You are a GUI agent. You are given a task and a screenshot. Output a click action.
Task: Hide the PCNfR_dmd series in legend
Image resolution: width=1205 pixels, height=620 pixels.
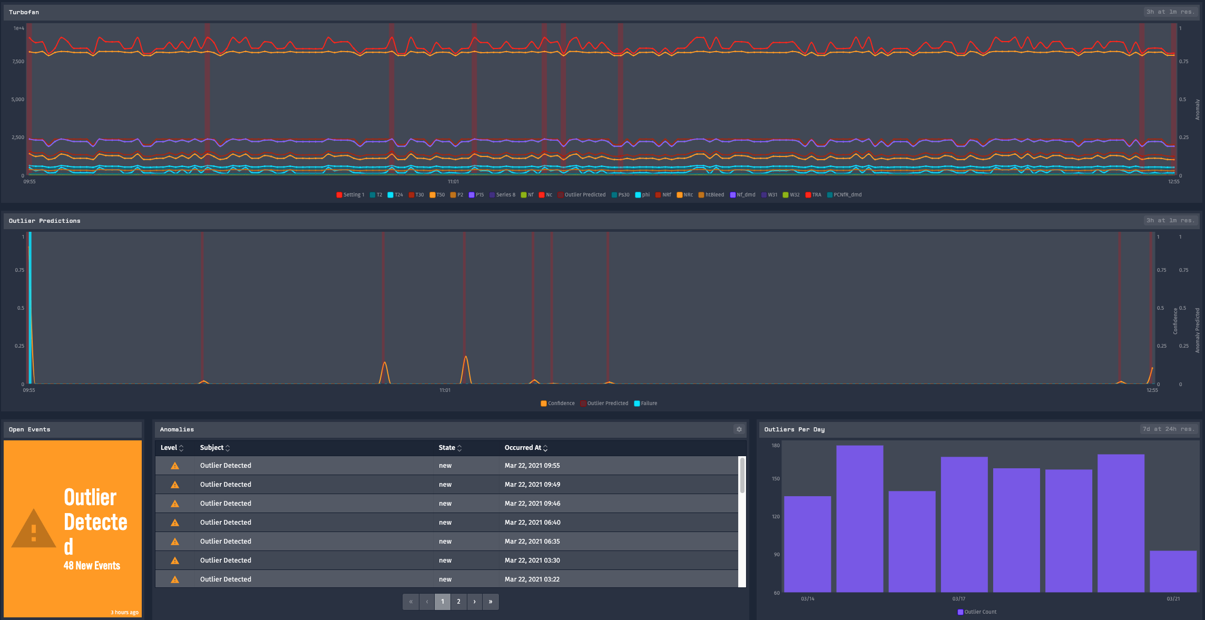click(x=844, y=195)
